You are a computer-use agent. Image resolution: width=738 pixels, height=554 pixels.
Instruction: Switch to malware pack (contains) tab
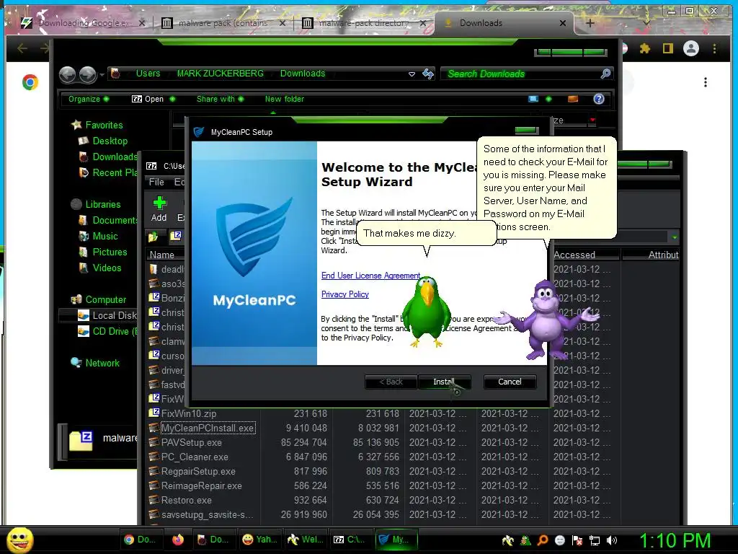223,22
